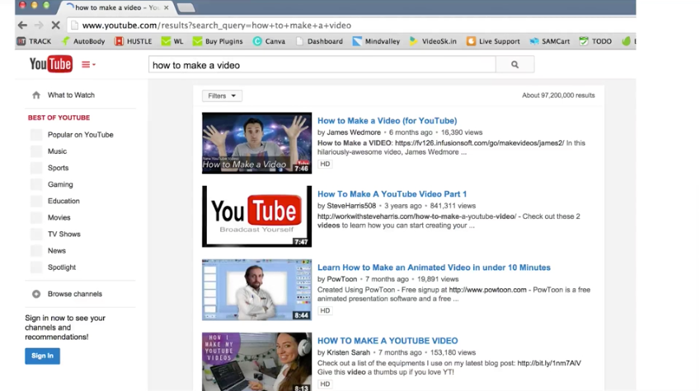Open 'How To Make A YouTube Video Part 1'
The image size is (700, 391).
(392, 194)
